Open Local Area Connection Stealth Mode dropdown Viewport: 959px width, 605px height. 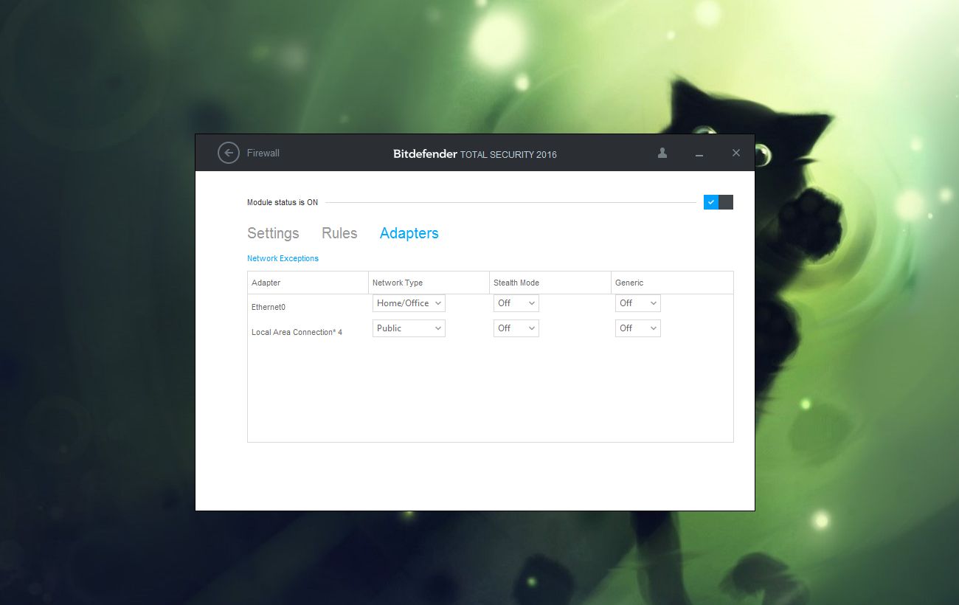tap(516, 328)
